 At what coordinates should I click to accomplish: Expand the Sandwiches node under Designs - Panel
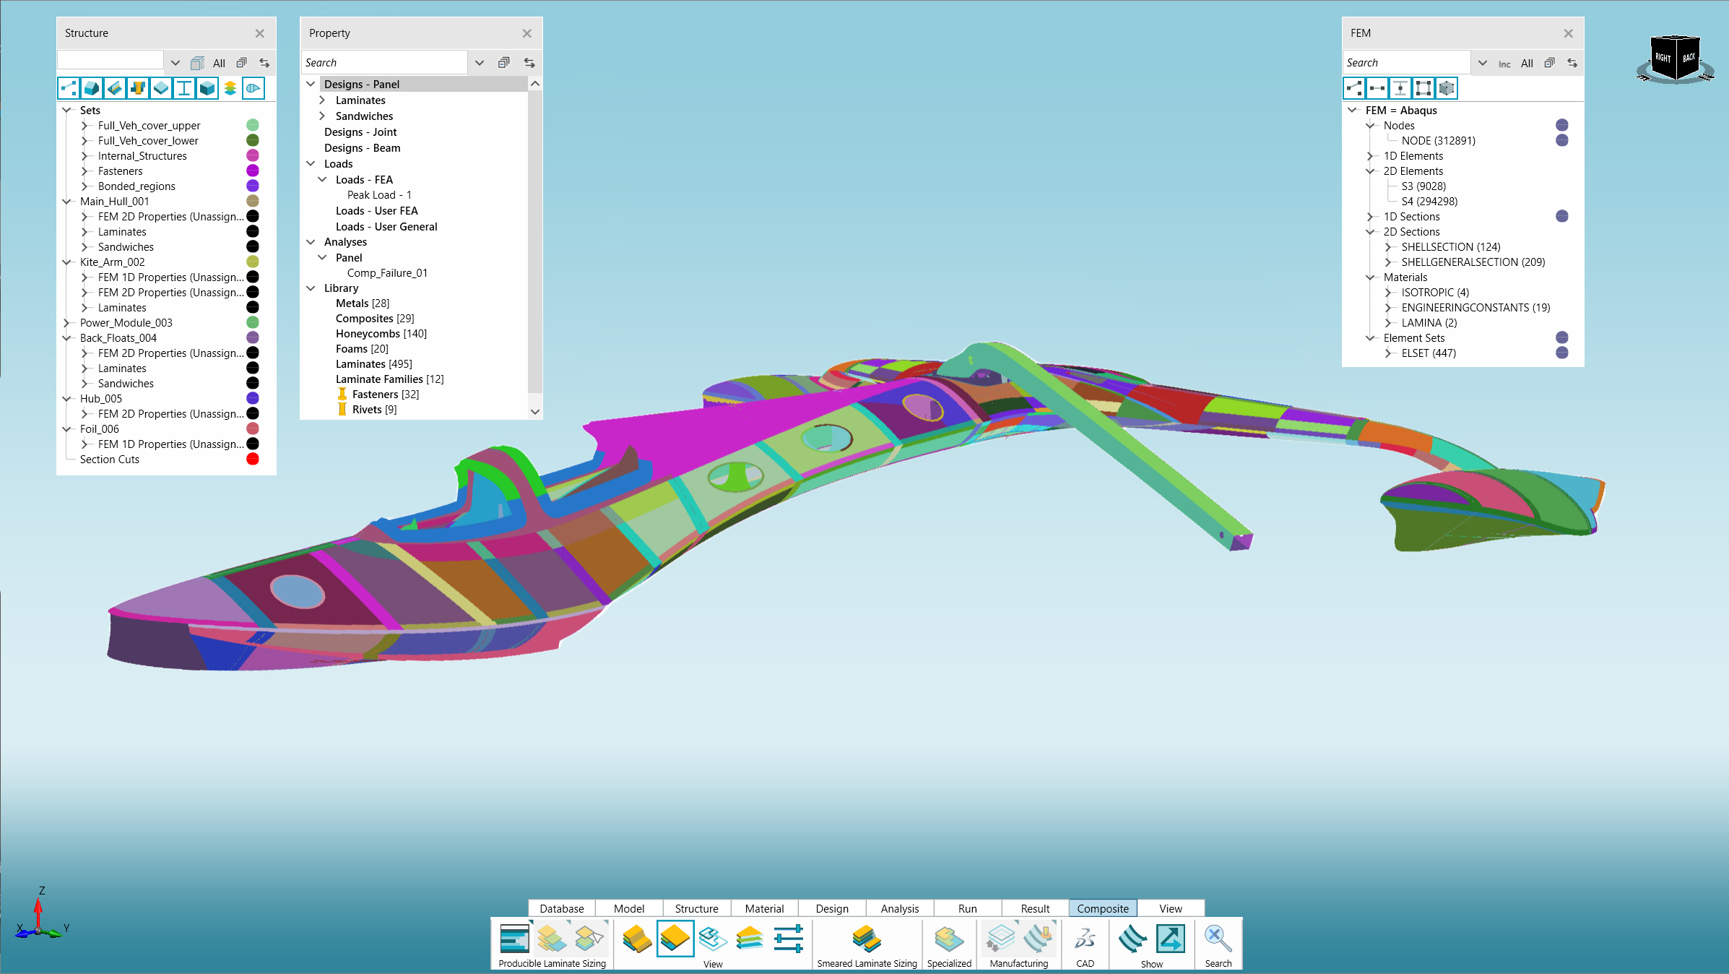(x=322, y=116)
